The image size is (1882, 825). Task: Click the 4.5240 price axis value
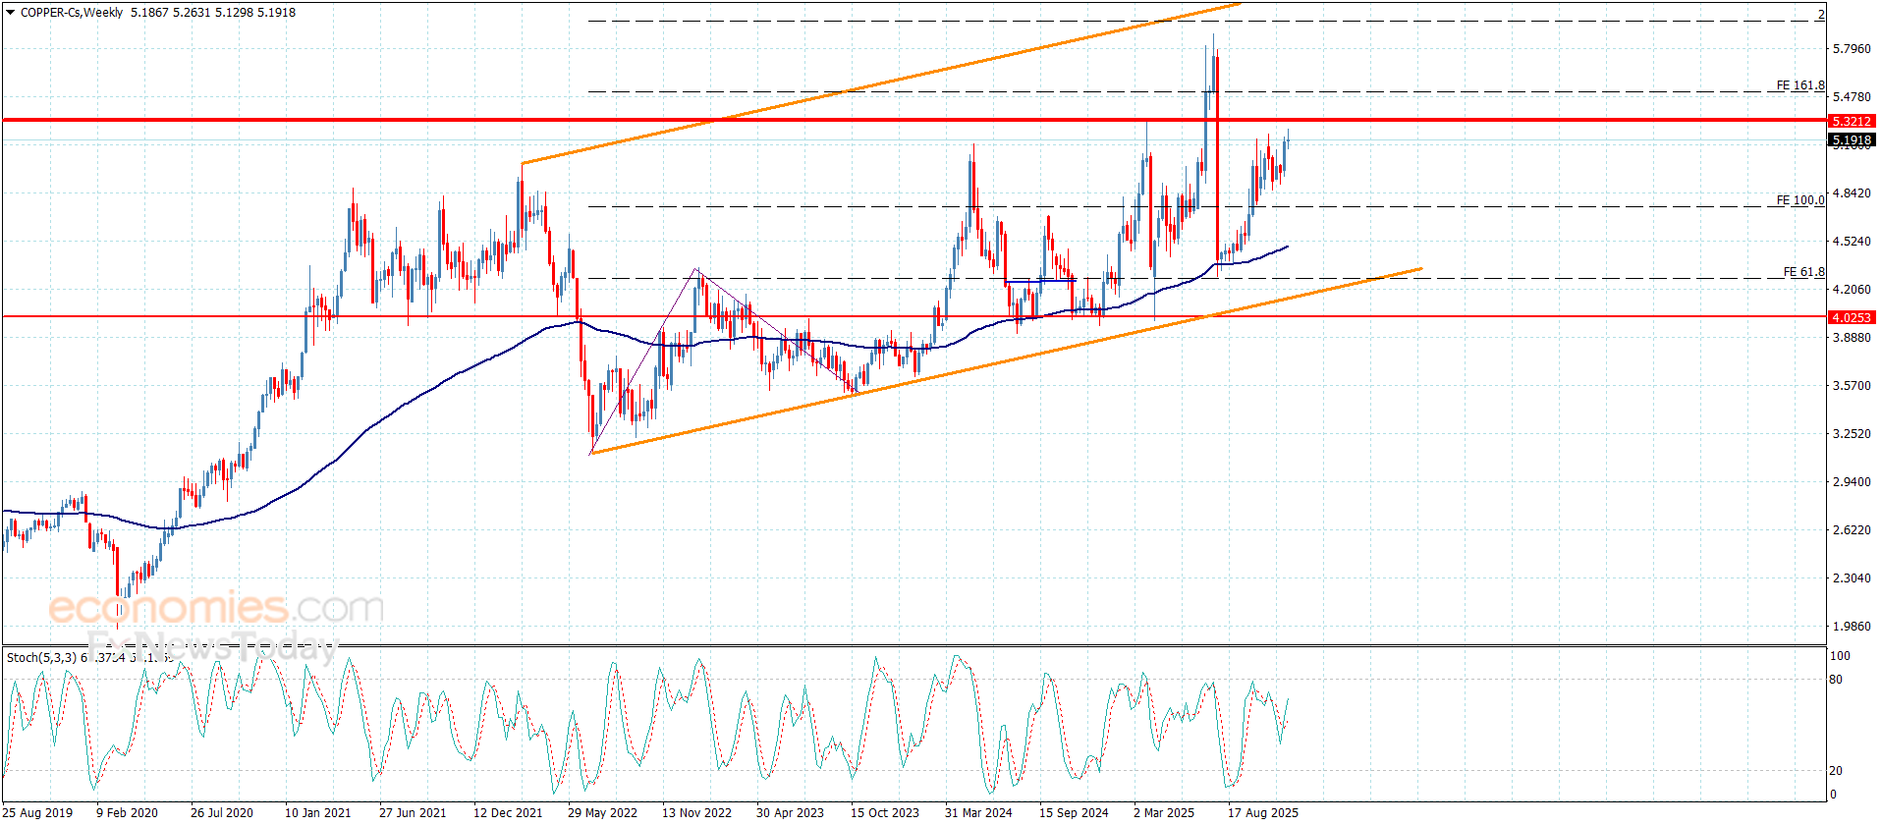[1852, 241]
